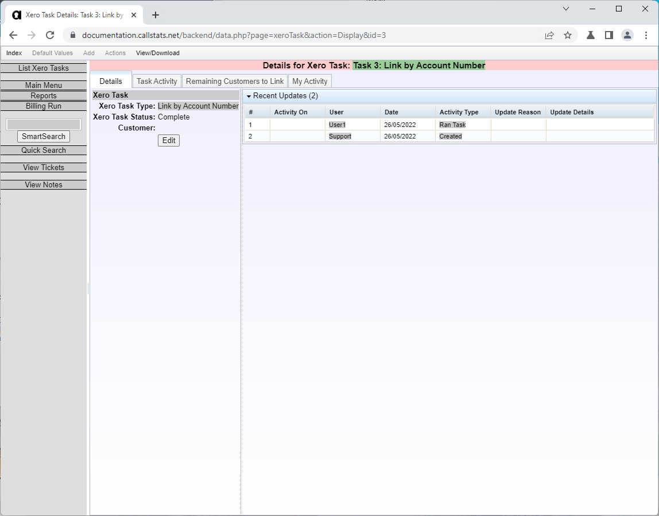Open Chrome's three-dot menu
Image resolution: width=659 pixels, height=516 pixels.
(x=646, y=35)
